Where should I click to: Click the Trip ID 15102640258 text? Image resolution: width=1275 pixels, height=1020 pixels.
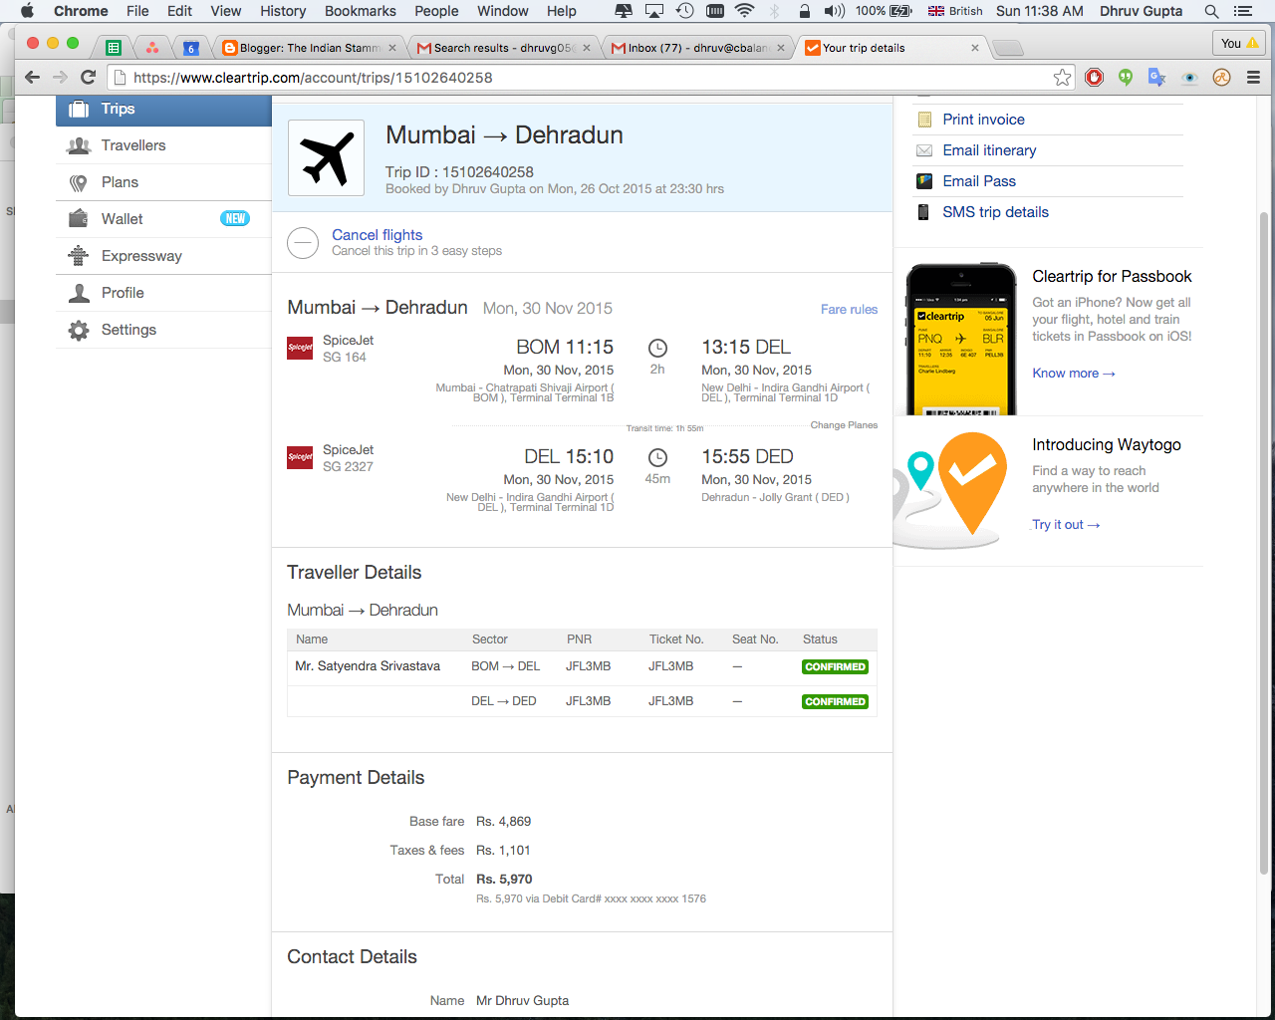click(x=459, y=172)
